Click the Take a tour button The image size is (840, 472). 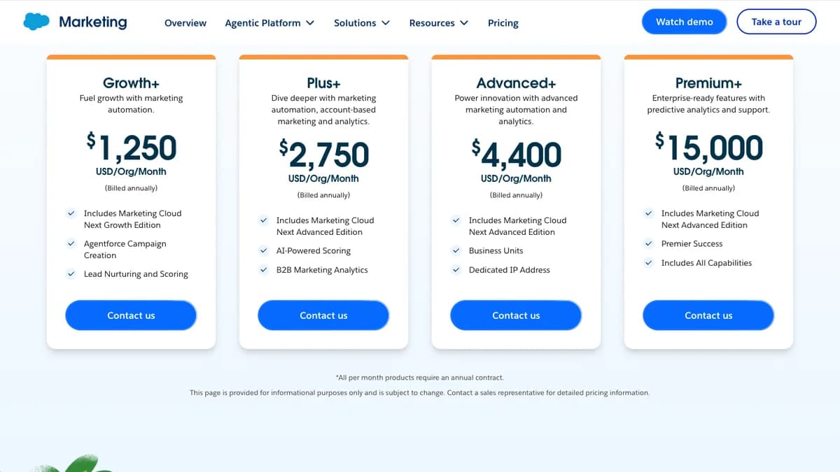coord(776,22)
